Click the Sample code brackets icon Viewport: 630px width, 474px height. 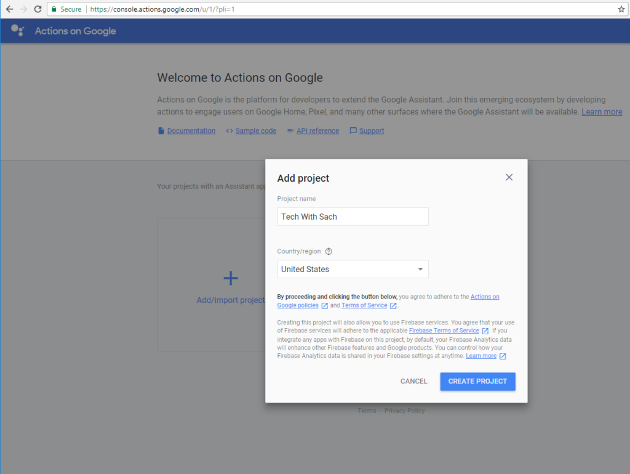tap(229, 131)
